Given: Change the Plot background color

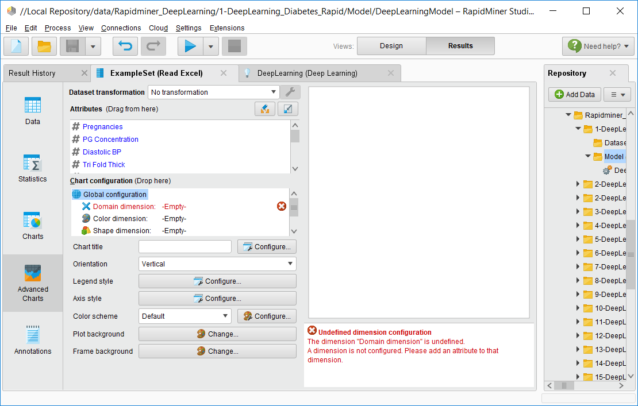Looking at the screenshot, I should point(217,334).
